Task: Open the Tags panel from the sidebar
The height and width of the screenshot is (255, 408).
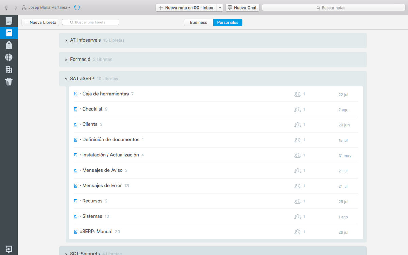Action: 8,45
